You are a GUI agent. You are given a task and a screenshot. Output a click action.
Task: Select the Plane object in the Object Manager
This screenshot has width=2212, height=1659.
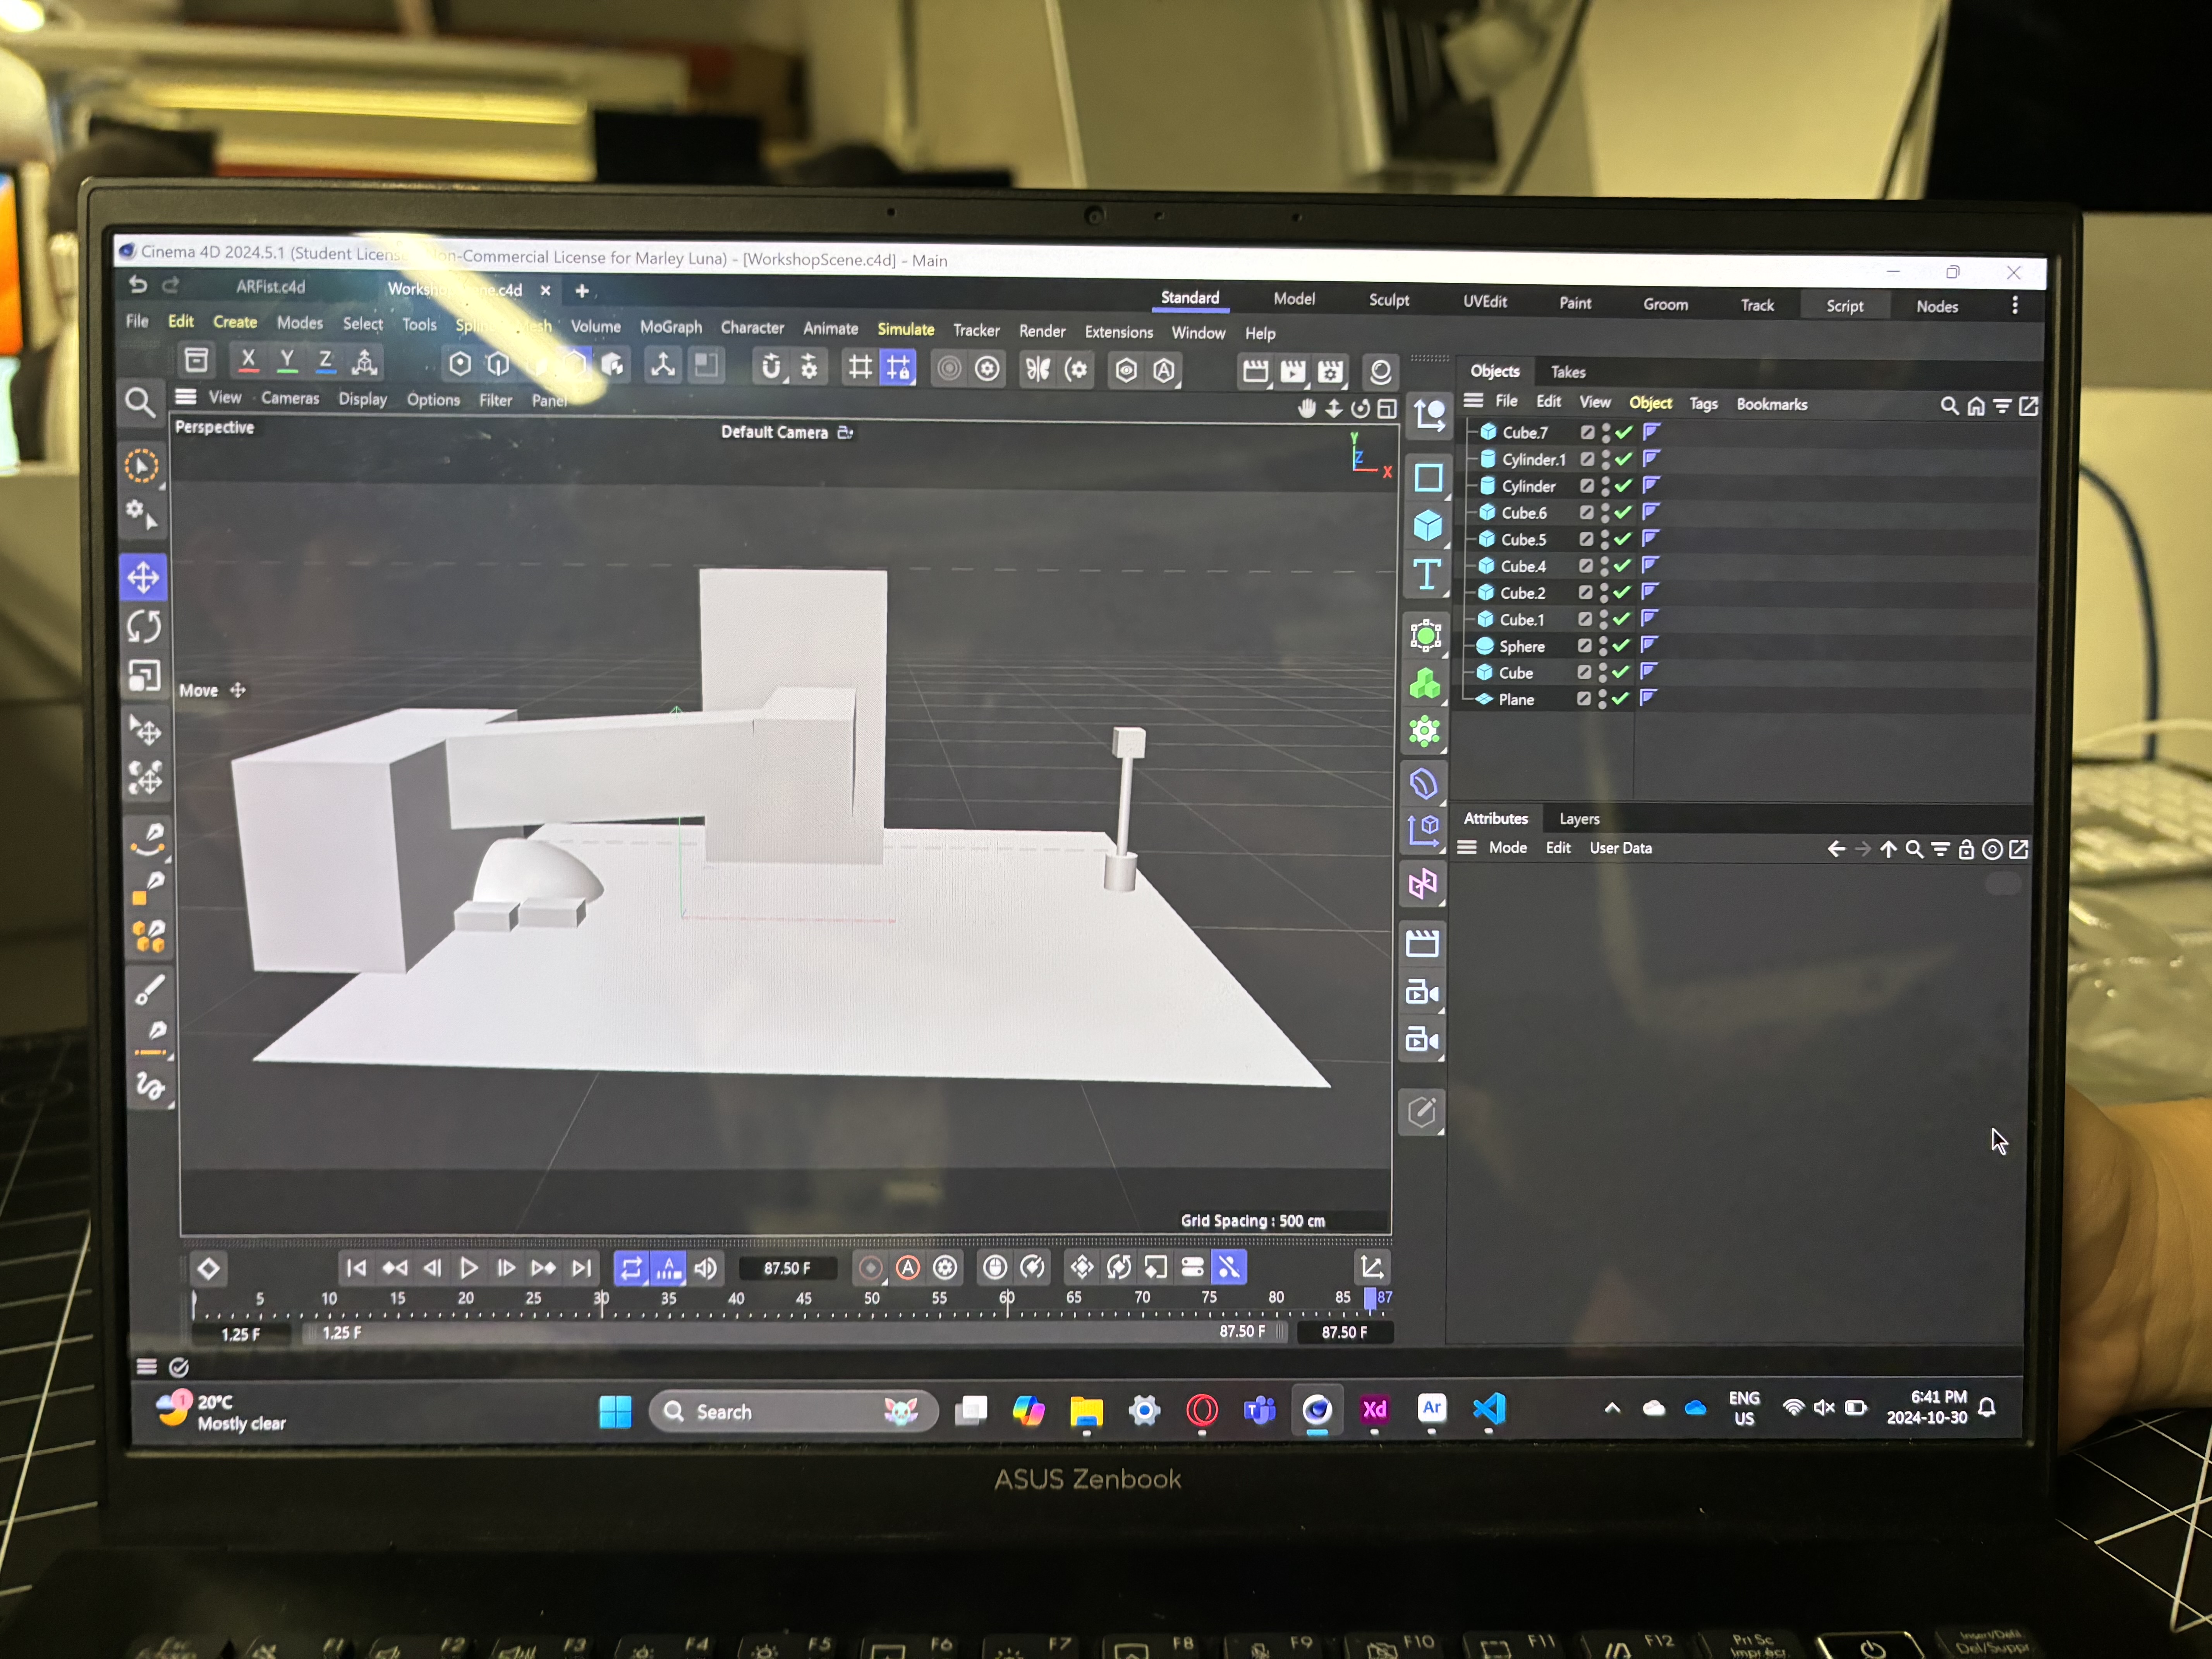coord(1517,699)
